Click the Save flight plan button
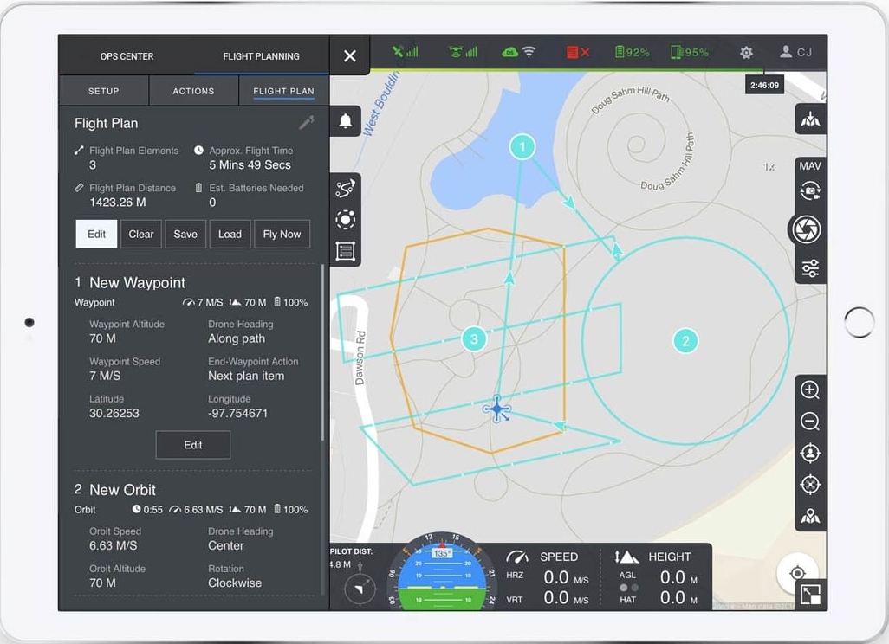The image size is (889, 644). click(x=185, y=234)
